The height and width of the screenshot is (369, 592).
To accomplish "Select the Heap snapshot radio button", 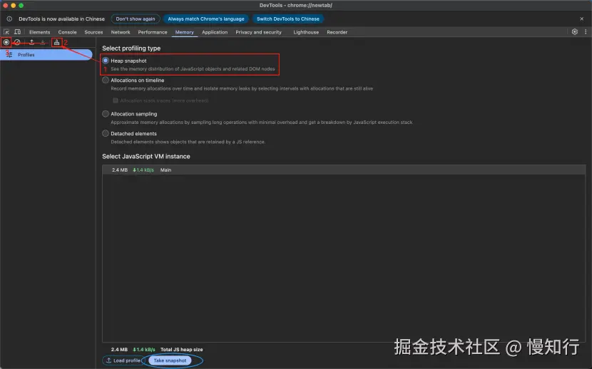I will click(106, 61).
